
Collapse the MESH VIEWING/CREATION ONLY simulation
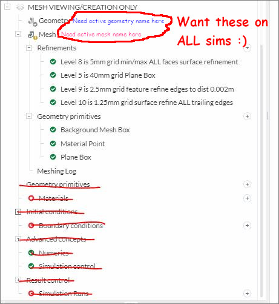point(7,7)
